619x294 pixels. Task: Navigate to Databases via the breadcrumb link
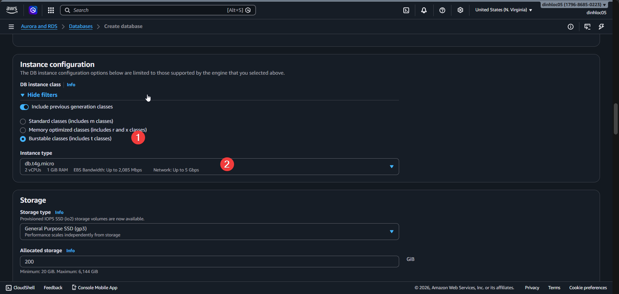81,26
